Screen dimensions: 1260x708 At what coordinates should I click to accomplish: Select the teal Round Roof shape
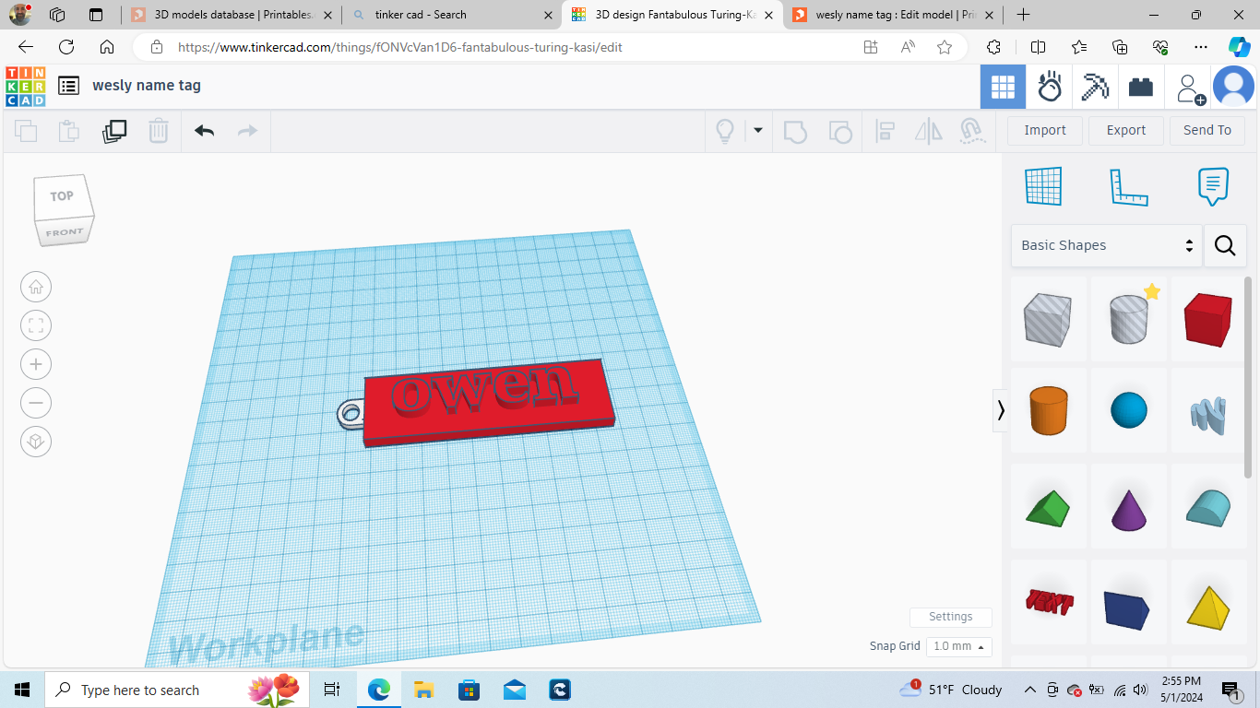(x=1208, y=509)
